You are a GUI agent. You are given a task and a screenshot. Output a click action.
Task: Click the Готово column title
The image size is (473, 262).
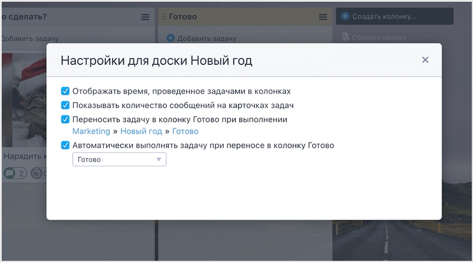(x=183, y=16)
